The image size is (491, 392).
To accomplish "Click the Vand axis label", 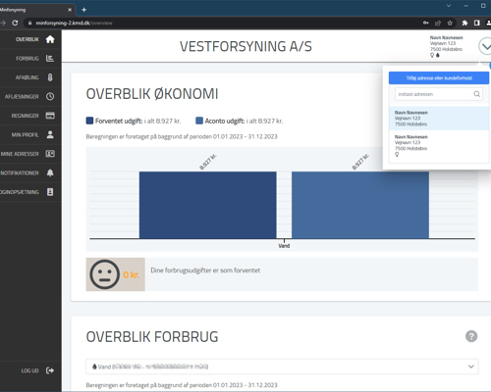I will 284,246.
